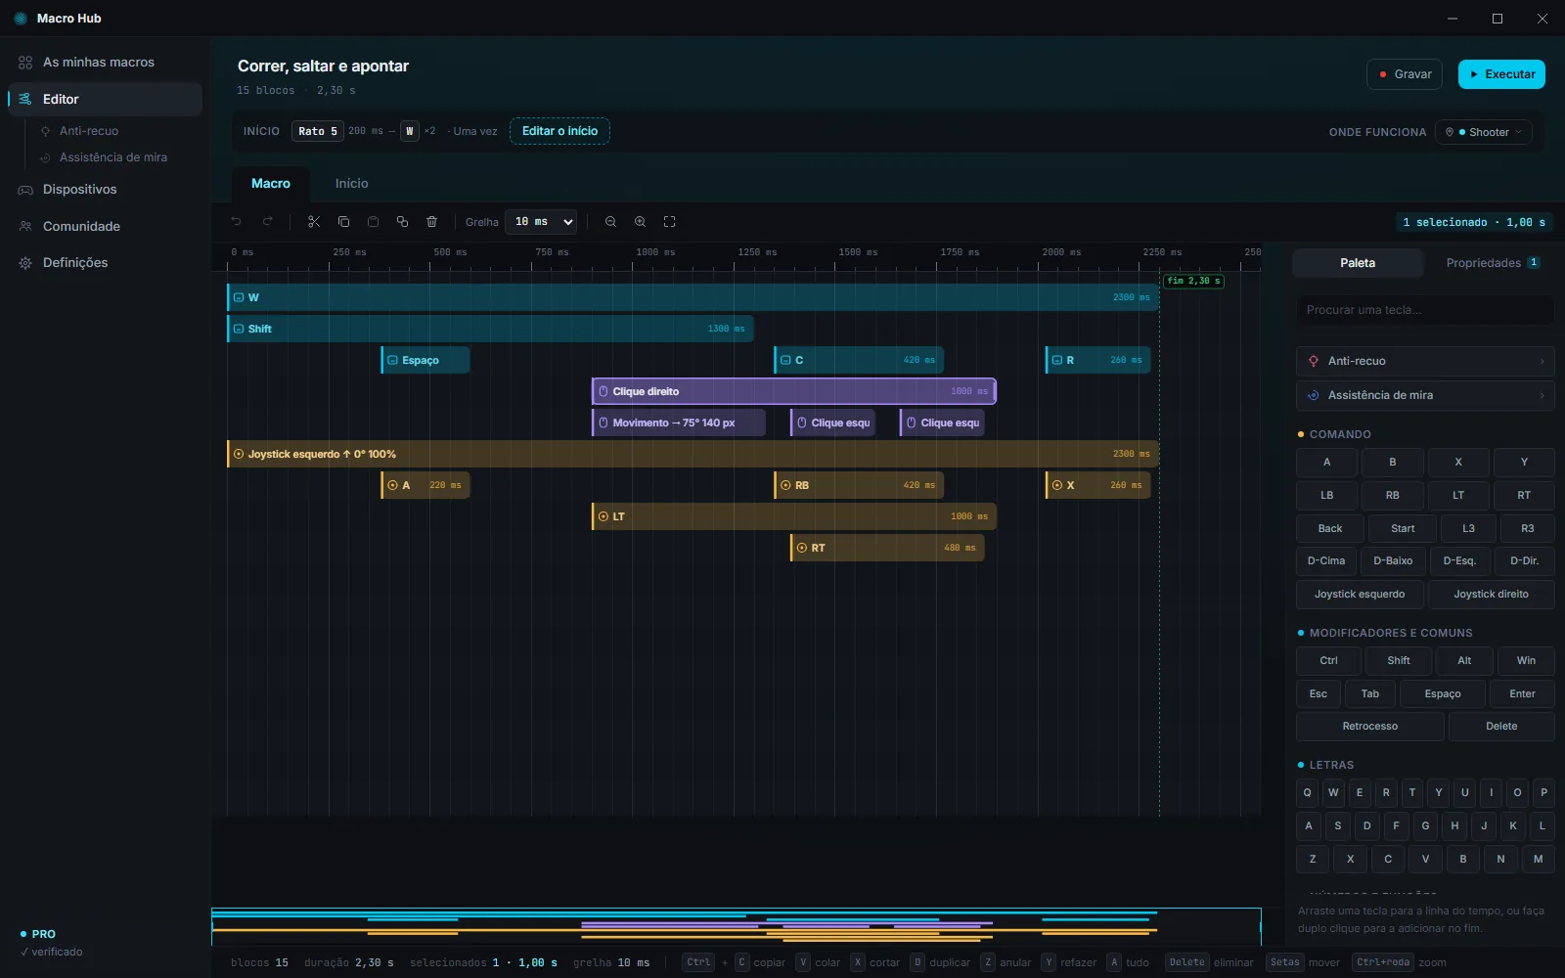Zoom in the timeline
Viewport: 1565px width, 978px height.
coord(640,222)
